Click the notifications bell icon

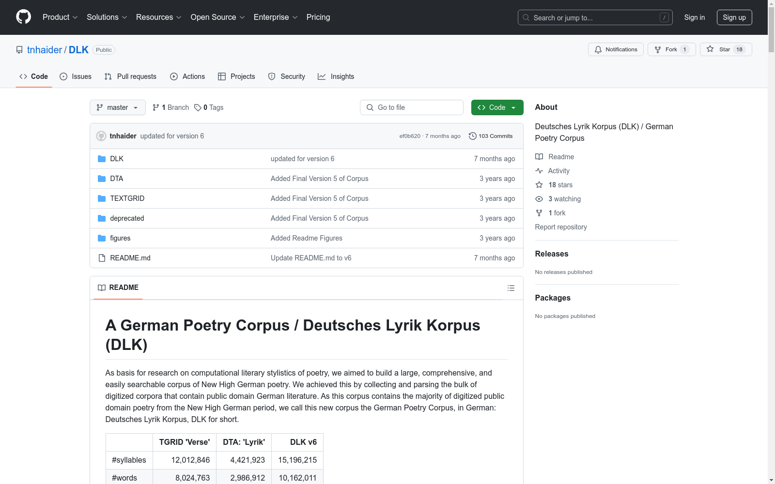[598, 49]
